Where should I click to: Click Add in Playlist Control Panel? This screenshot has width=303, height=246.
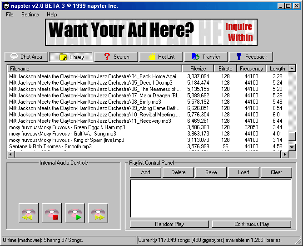145,172
